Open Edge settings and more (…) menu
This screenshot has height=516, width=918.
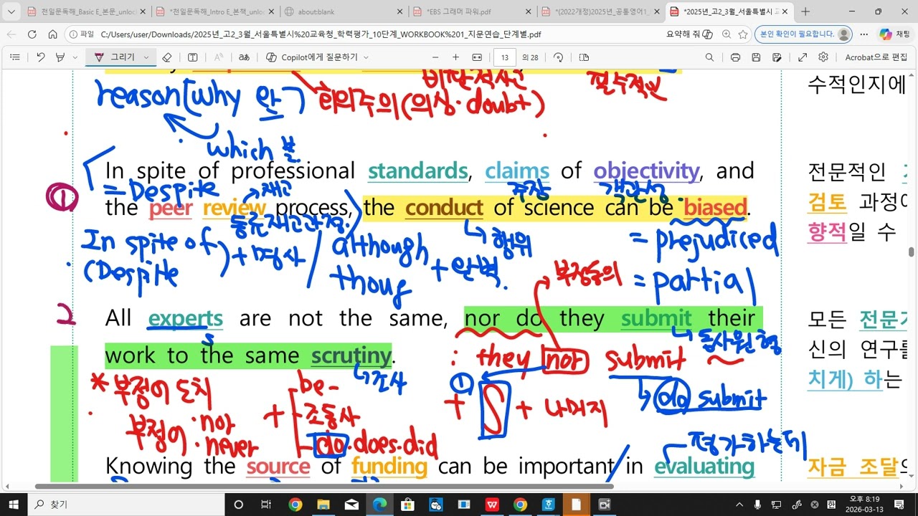click(x=863, y=34)
